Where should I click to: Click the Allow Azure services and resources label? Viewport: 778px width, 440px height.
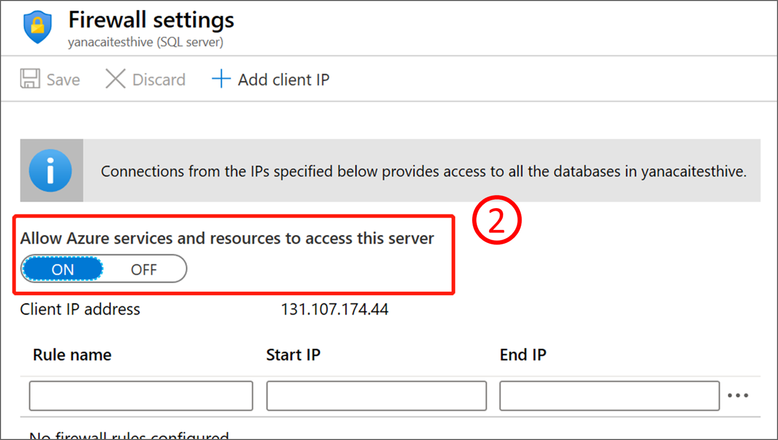pyautogui.click(x=227, y=239)
